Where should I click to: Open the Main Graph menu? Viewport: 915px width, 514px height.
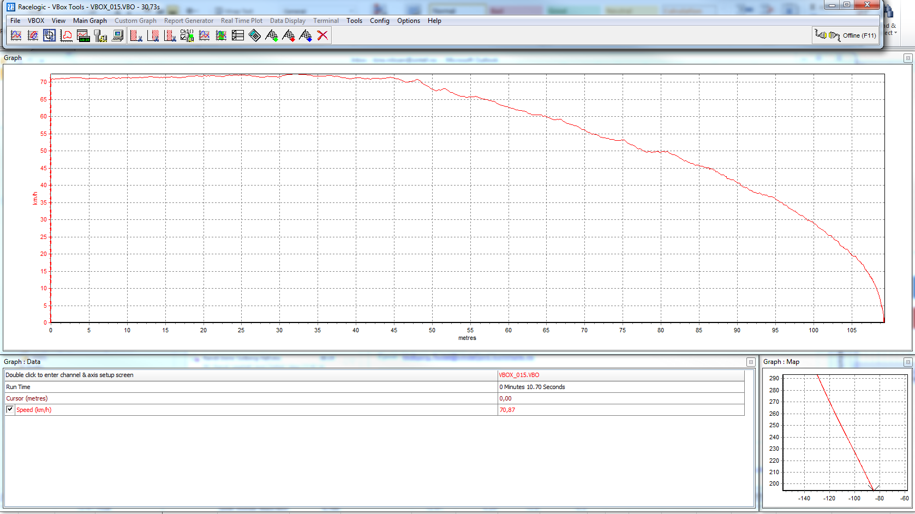coord(90,21)
